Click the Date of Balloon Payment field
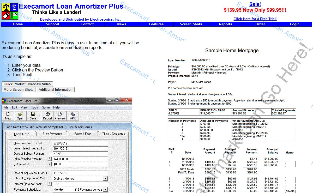Image resolution: width=313 pixels, height=193 pixels. [x=80, y=154]
